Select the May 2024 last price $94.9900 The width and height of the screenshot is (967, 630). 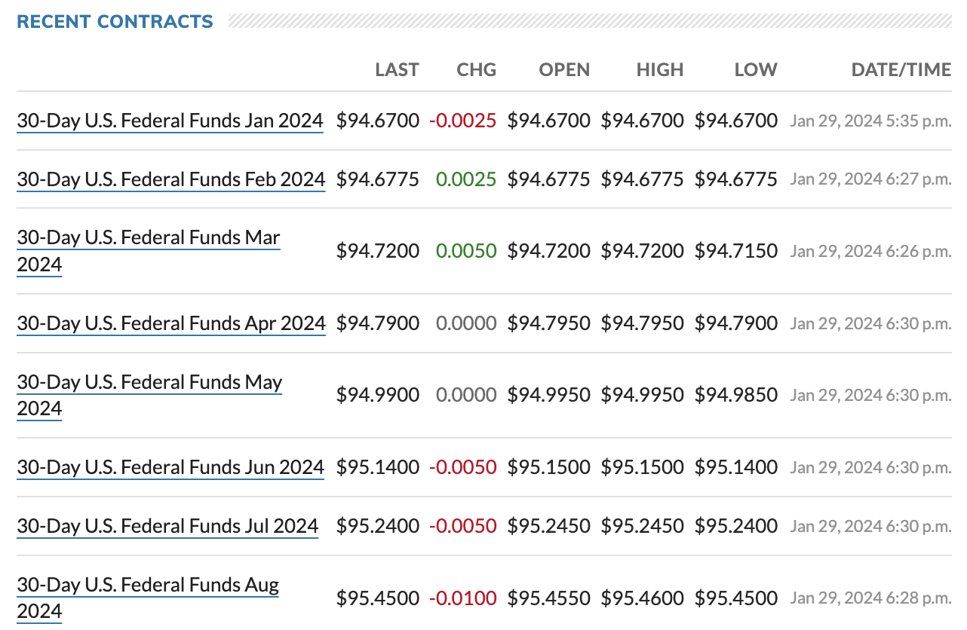378,395
